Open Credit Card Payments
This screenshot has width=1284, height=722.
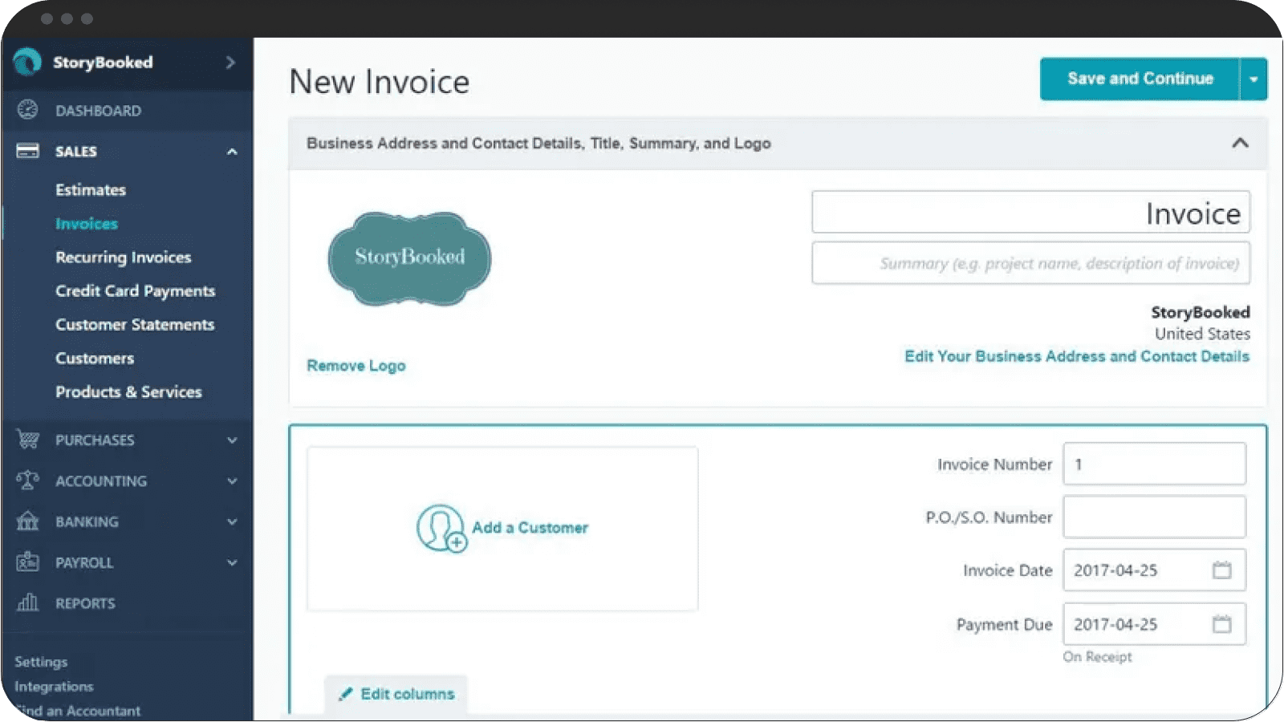[x=135, y=291]
